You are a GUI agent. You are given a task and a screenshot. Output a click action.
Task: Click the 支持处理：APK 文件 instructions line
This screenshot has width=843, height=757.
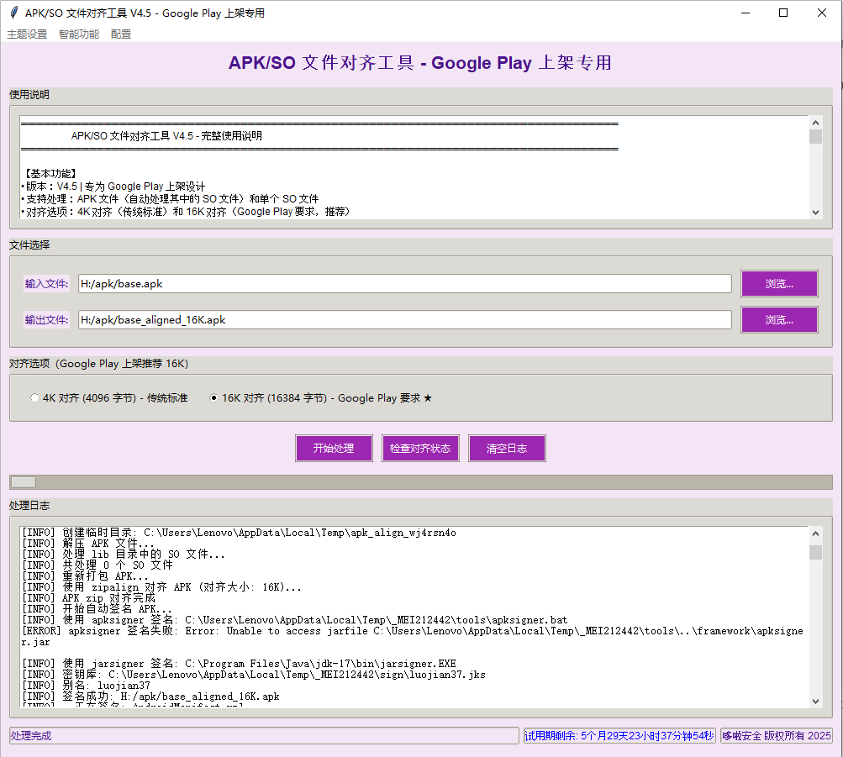(x=171, y=199)
